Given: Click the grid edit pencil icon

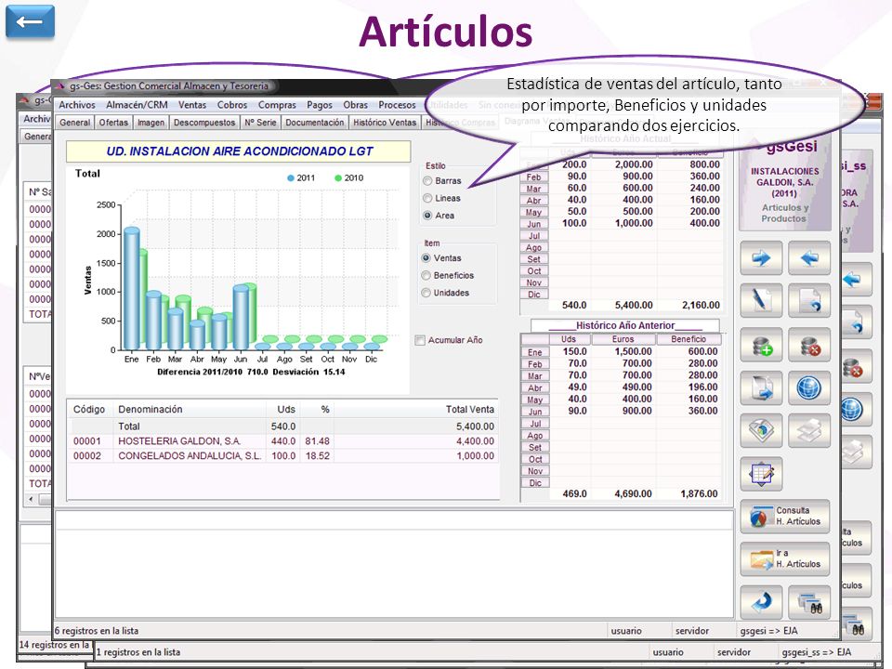Looking at the screenshot, I should click(761, 474).
